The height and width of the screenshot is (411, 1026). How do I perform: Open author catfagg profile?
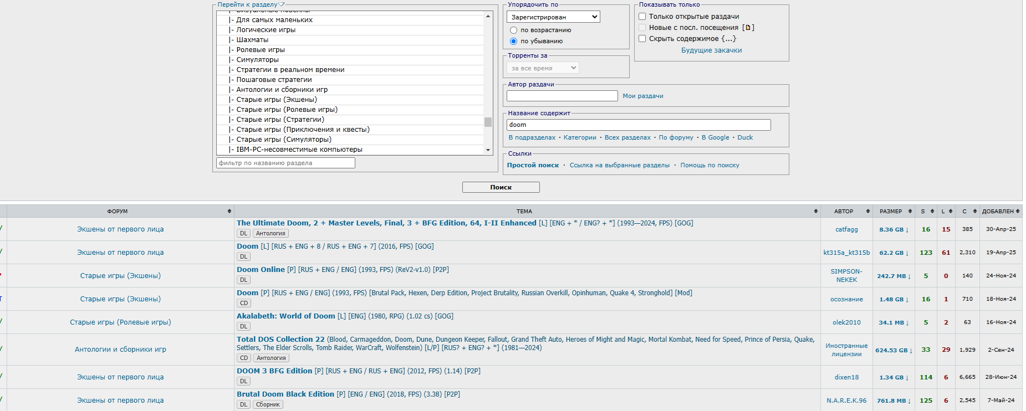[x=846, y=229]
